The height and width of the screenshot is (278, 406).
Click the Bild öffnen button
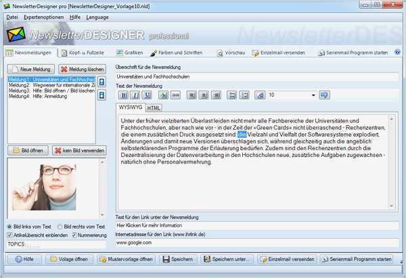click(x=28, y=150)
